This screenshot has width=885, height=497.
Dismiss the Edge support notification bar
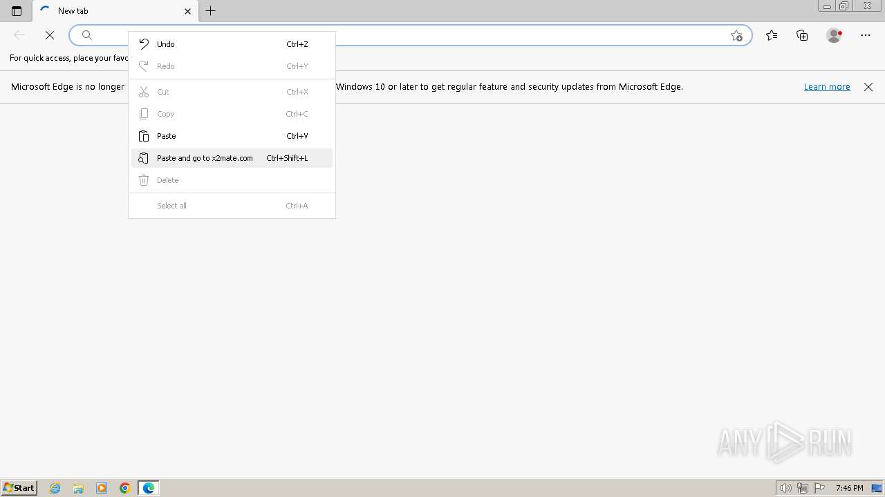pos(868,87)
